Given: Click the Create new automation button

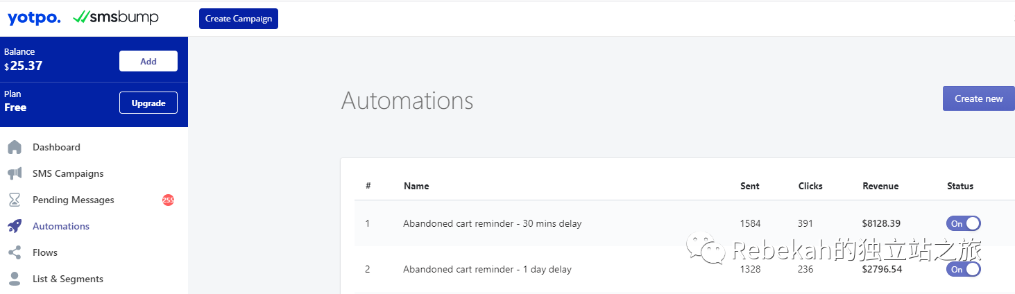Looking at the screenshot, I should [x=978, y=98].
